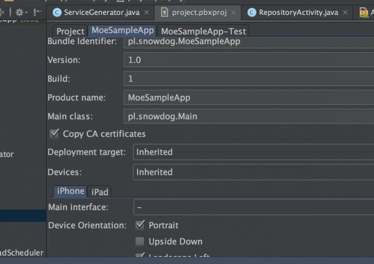Viewport: 374px width, 264px height.
Task: Edit the Version field
Action: pyautogui.click(x=249, y=60)
